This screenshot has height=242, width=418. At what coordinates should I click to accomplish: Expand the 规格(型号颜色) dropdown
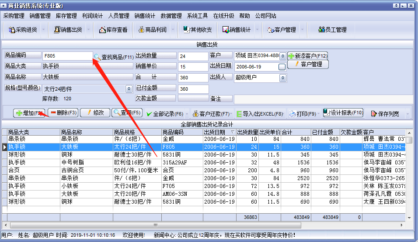(x=129, y=89)
